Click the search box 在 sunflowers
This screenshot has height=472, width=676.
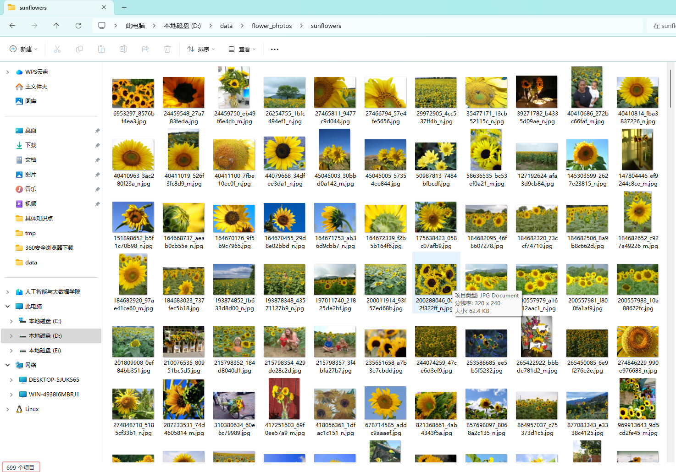point(661,26)
